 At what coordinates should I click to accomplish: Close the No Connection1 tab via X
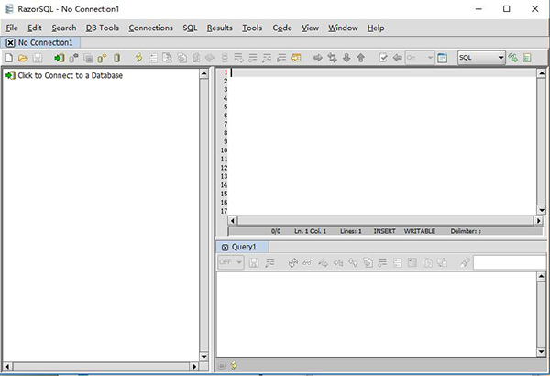[x=10, y=43]
